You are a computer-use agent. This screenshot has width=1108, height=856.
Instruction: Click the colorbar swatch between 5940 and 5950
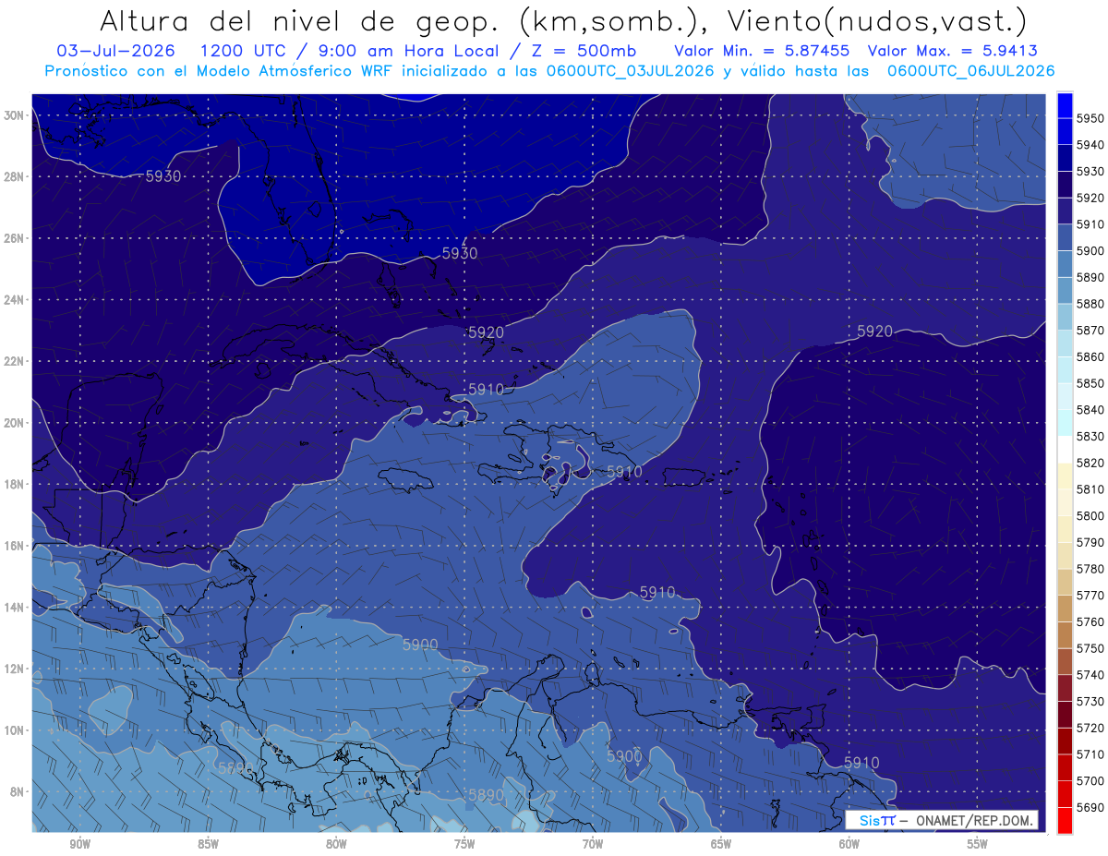pyautogui.click(x=1065, y=131)
